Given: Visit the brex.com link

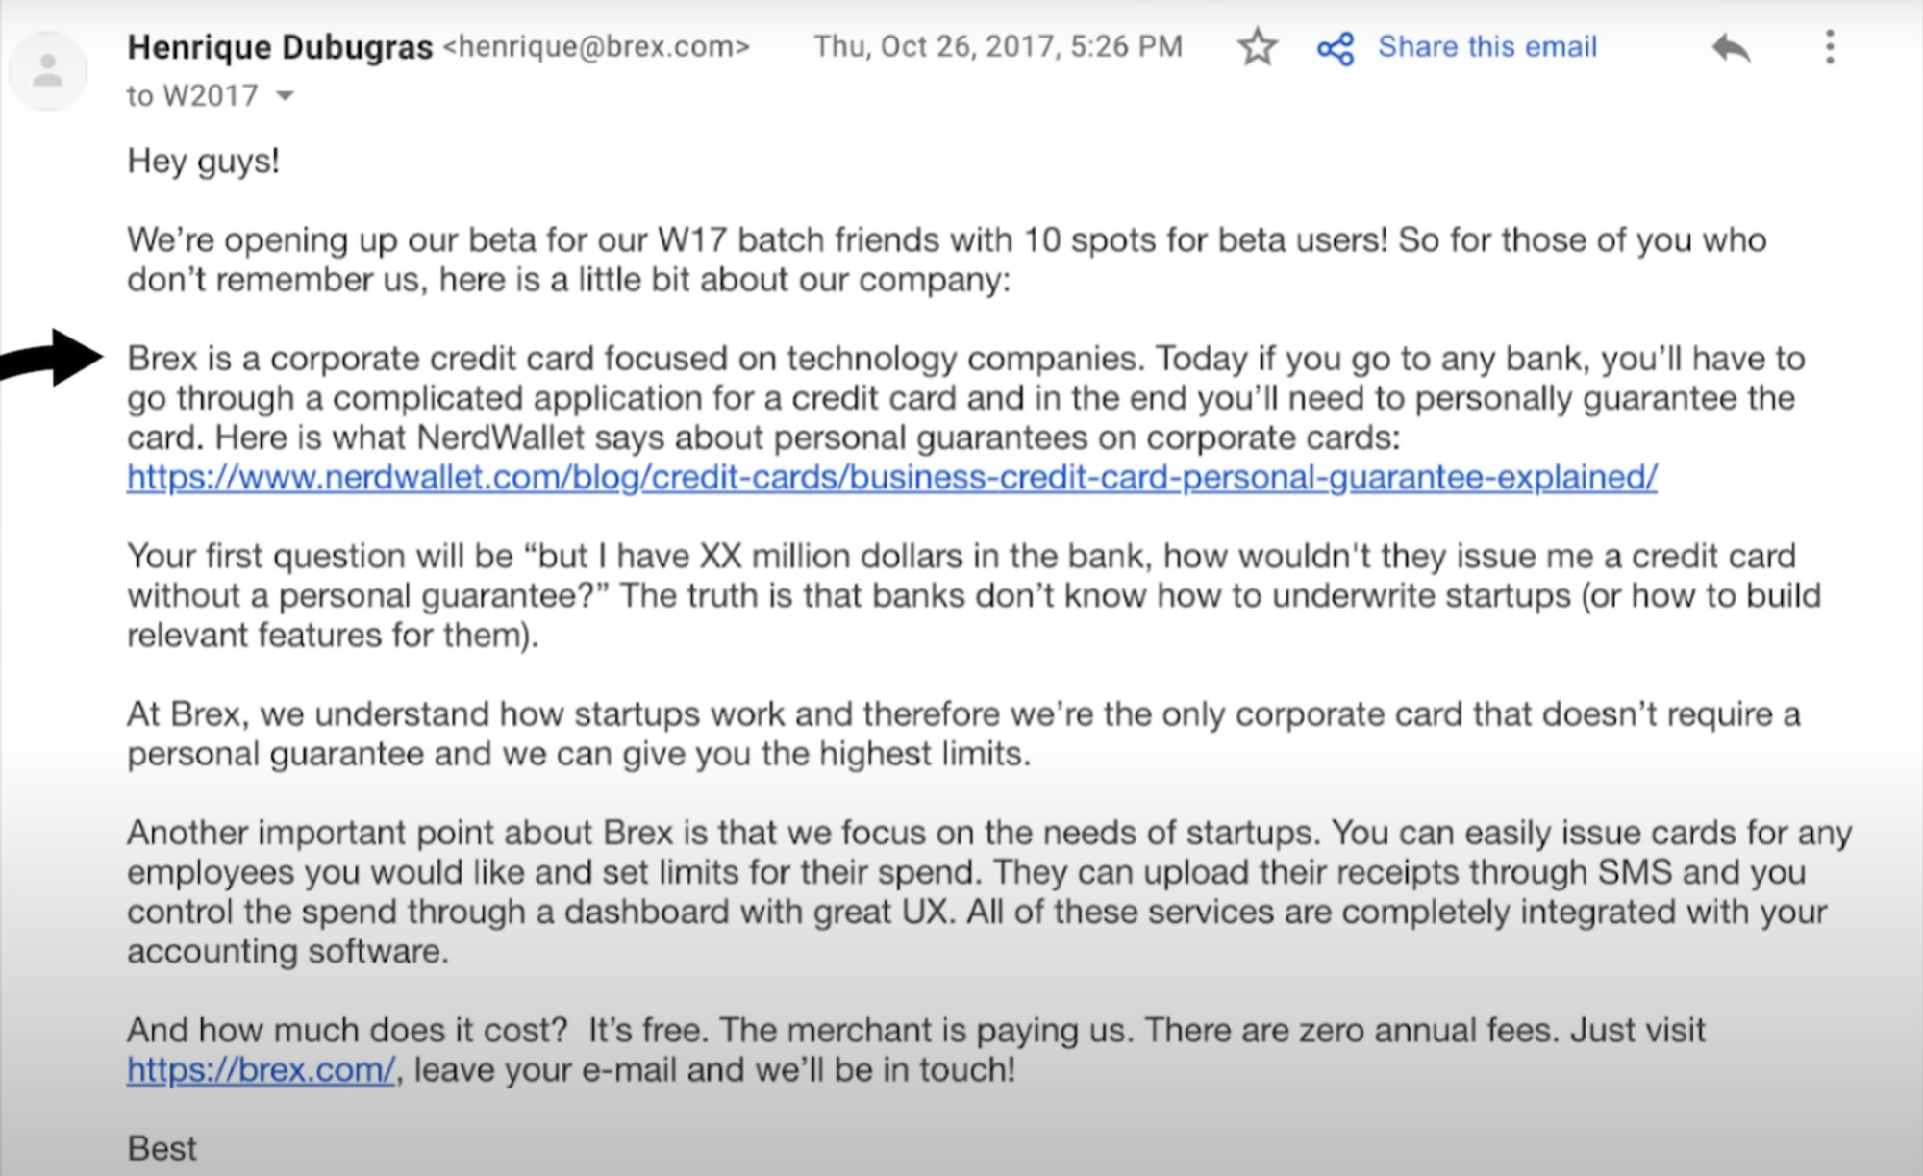Looking at the screenshot, I should [261, 1070].
